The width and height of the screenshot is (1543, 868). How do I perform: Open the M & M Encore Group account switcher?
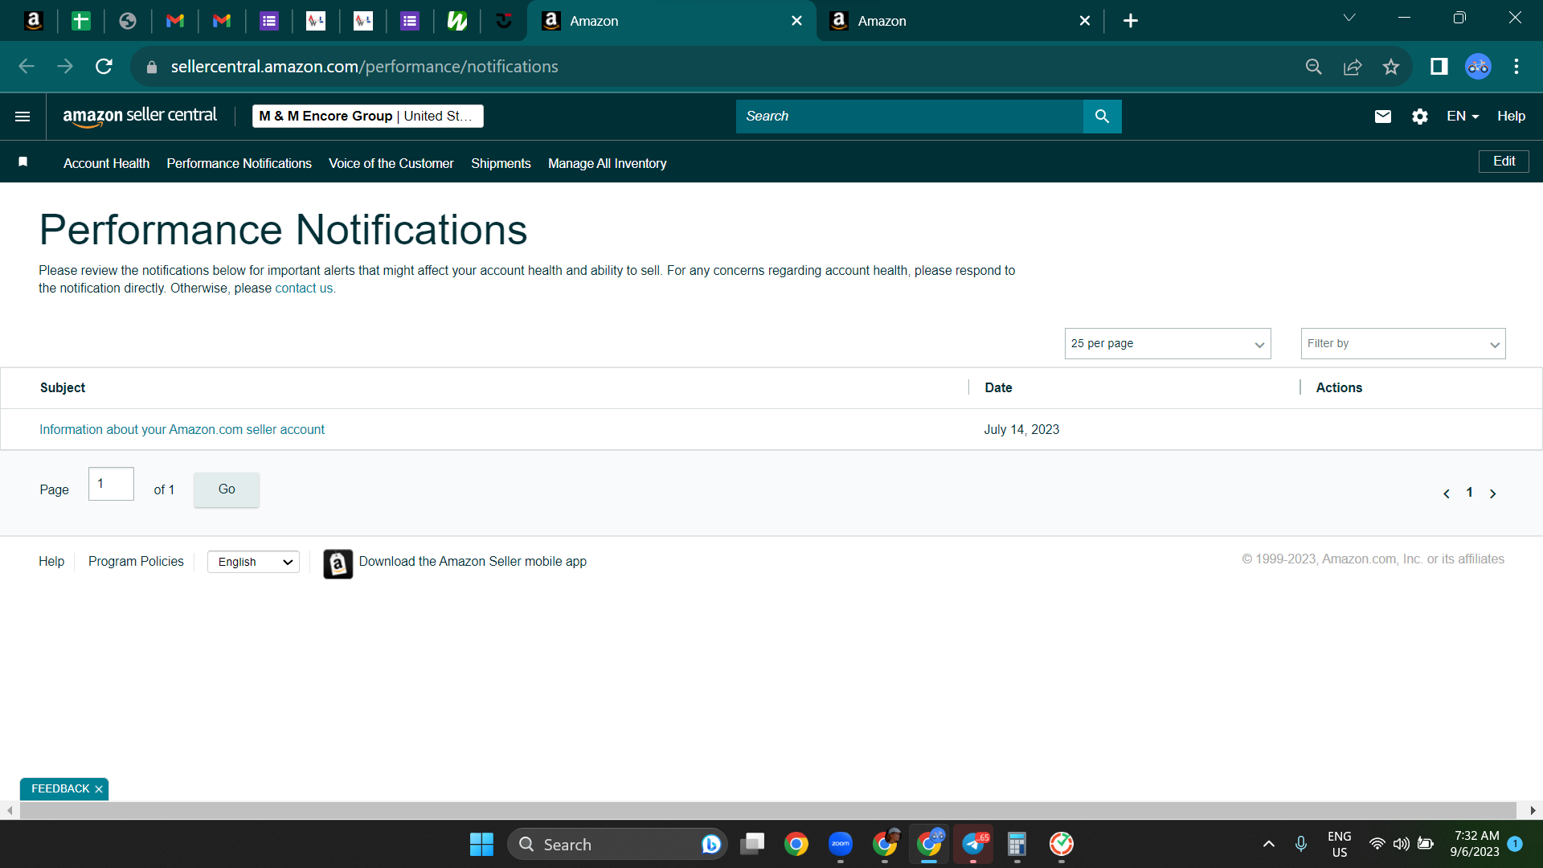pos(367,117)
